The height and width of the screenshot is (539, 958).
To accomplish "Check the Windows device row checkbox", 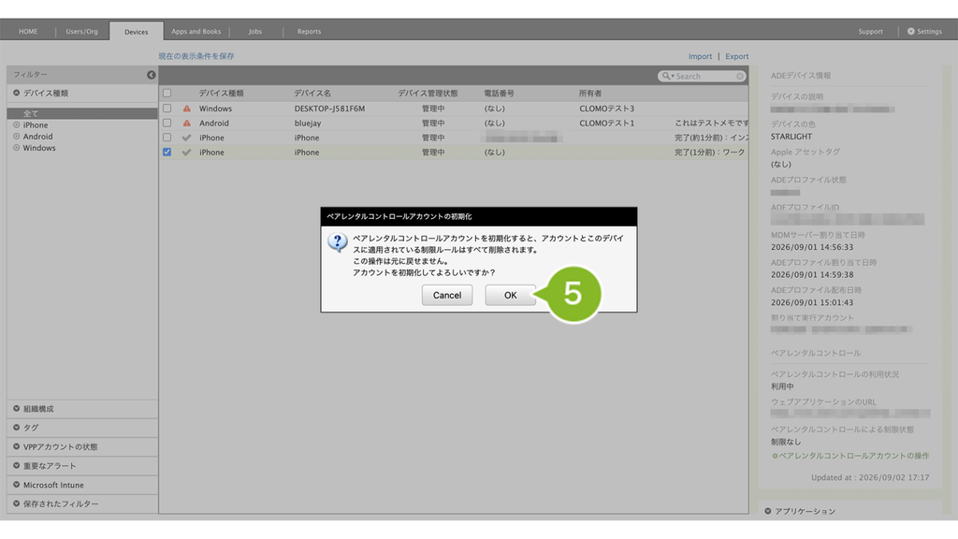I will tap(167, 109).
